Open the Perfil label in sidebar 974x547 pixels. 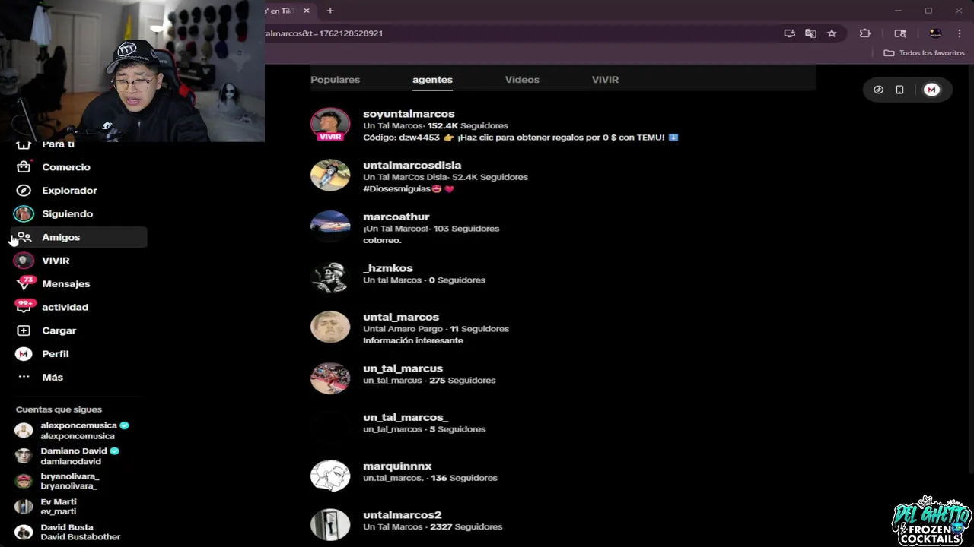coord(56,354)
